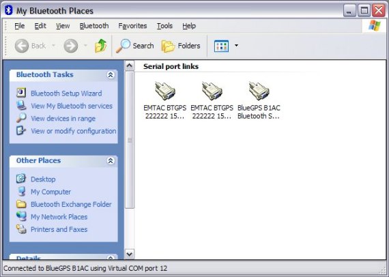The width and height of the screenshot is (389, 277).
Task: Click View My Bluetooth services link
Action: pos(72,106)
